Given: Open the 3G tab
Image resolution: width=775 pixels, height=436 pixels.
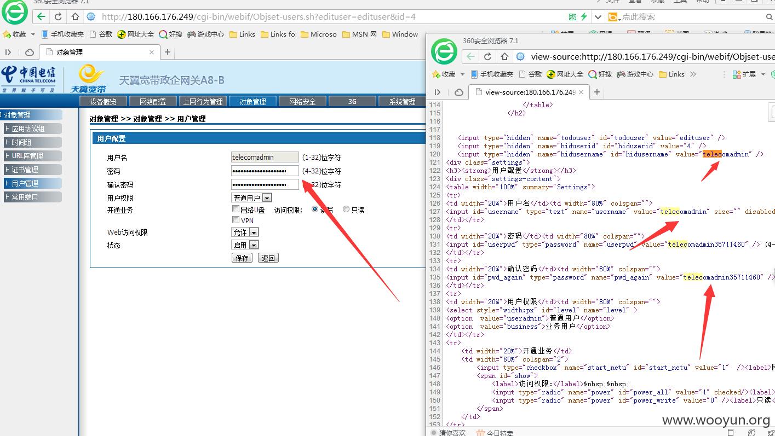Looking at the screenshot, I should tap(352, 101).
